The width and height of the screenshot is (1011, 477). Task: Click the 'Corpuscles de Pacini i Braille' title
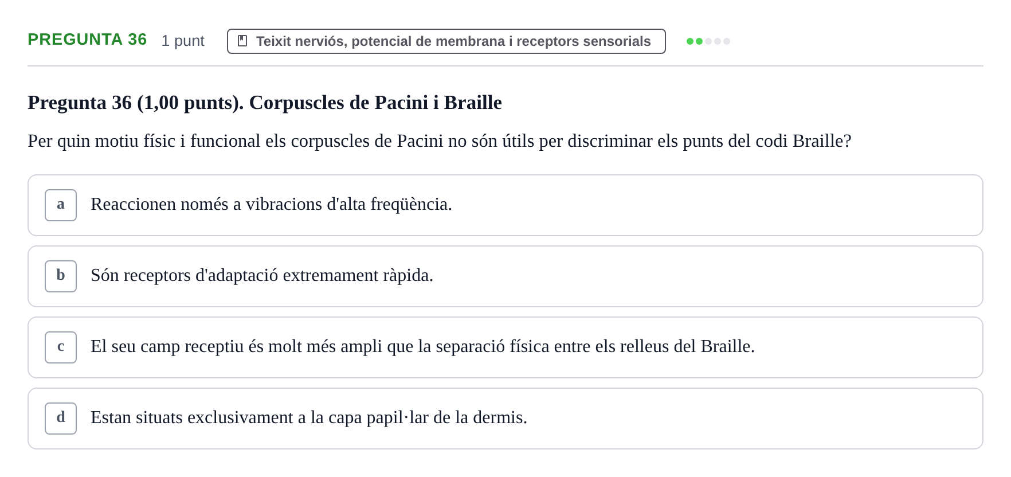[375, 103]
